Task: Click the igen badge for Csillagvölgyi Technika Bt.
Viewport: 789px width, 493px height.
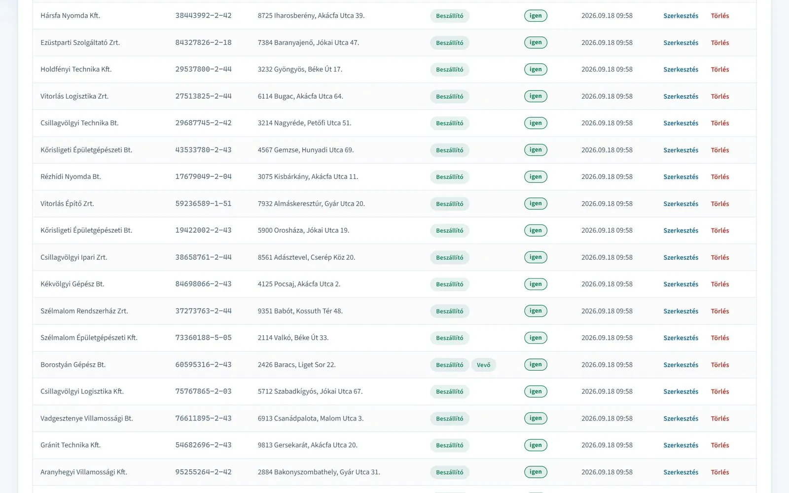Action: pos(536,123)
